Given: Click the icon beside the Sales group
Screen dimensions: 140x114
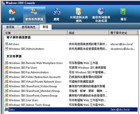Looking at the screenshot, I should tap(7, 109).
